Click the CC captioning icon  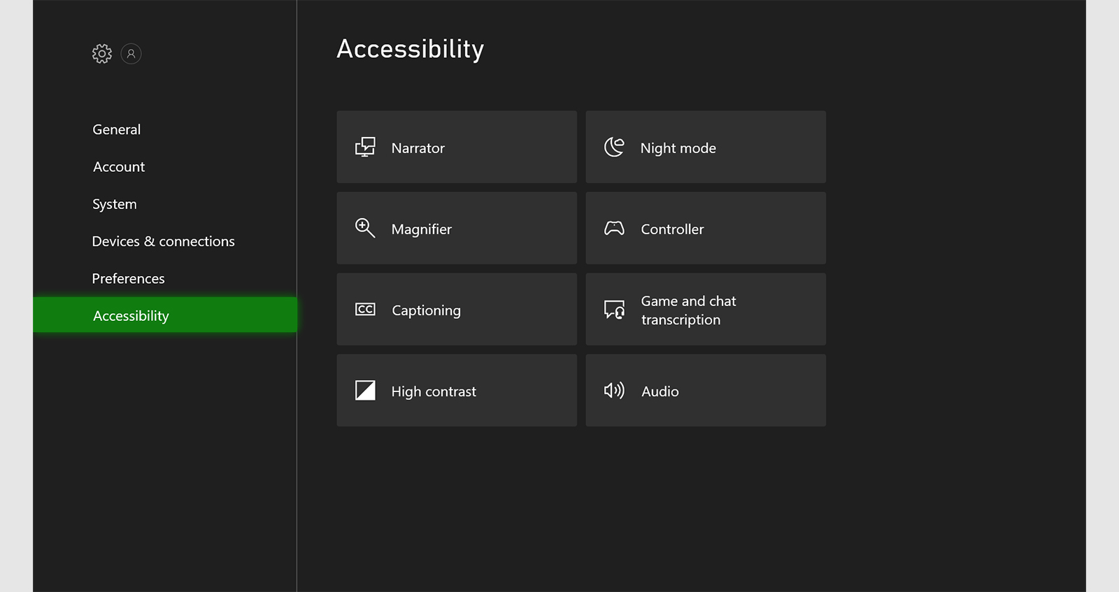[x=365, y=309]
